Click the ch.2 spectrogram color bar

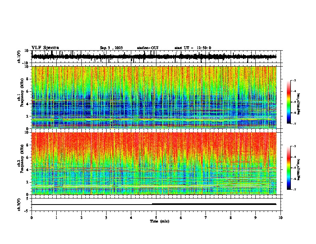pos(288,168)
